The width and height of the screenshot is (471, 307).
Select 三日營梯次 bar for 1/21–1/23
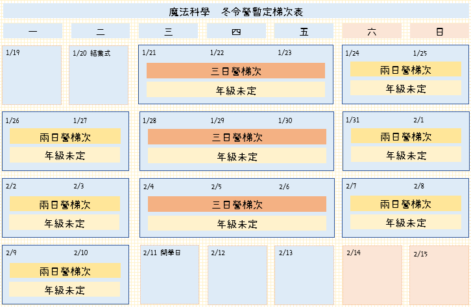pyautogui.click(x=235, y=71)
